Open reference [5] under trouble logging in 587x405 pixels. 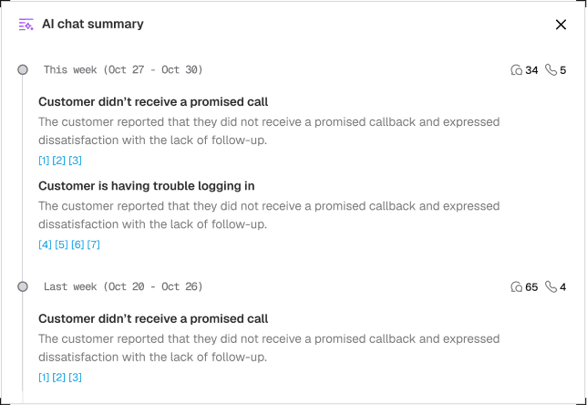click(x=61, y=244)
